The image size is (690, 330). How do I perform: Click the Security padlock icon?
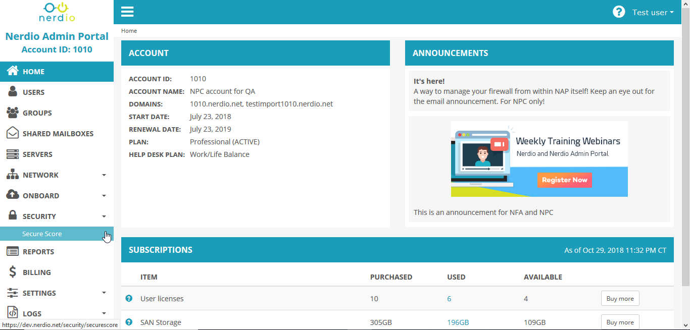[x=13, y=216]
